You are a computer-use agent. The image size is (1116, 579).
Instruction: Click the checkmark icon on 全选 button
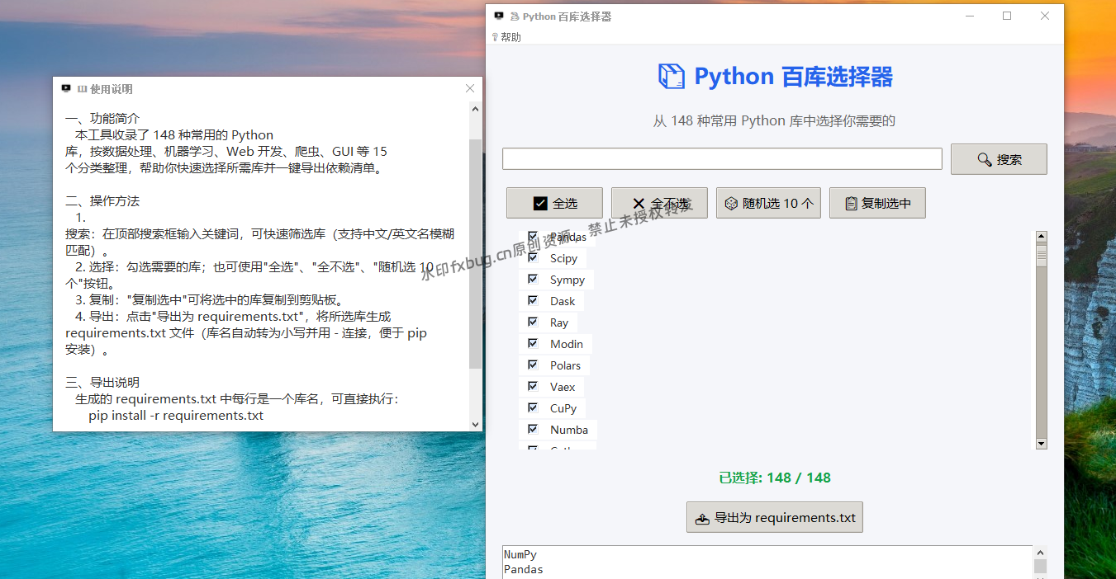[x=540, y=204]
